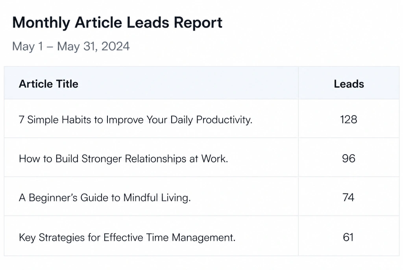Screen dimensions: 403x270
Task: Click the Article Title column header
Action: click(x=48, y=84)
